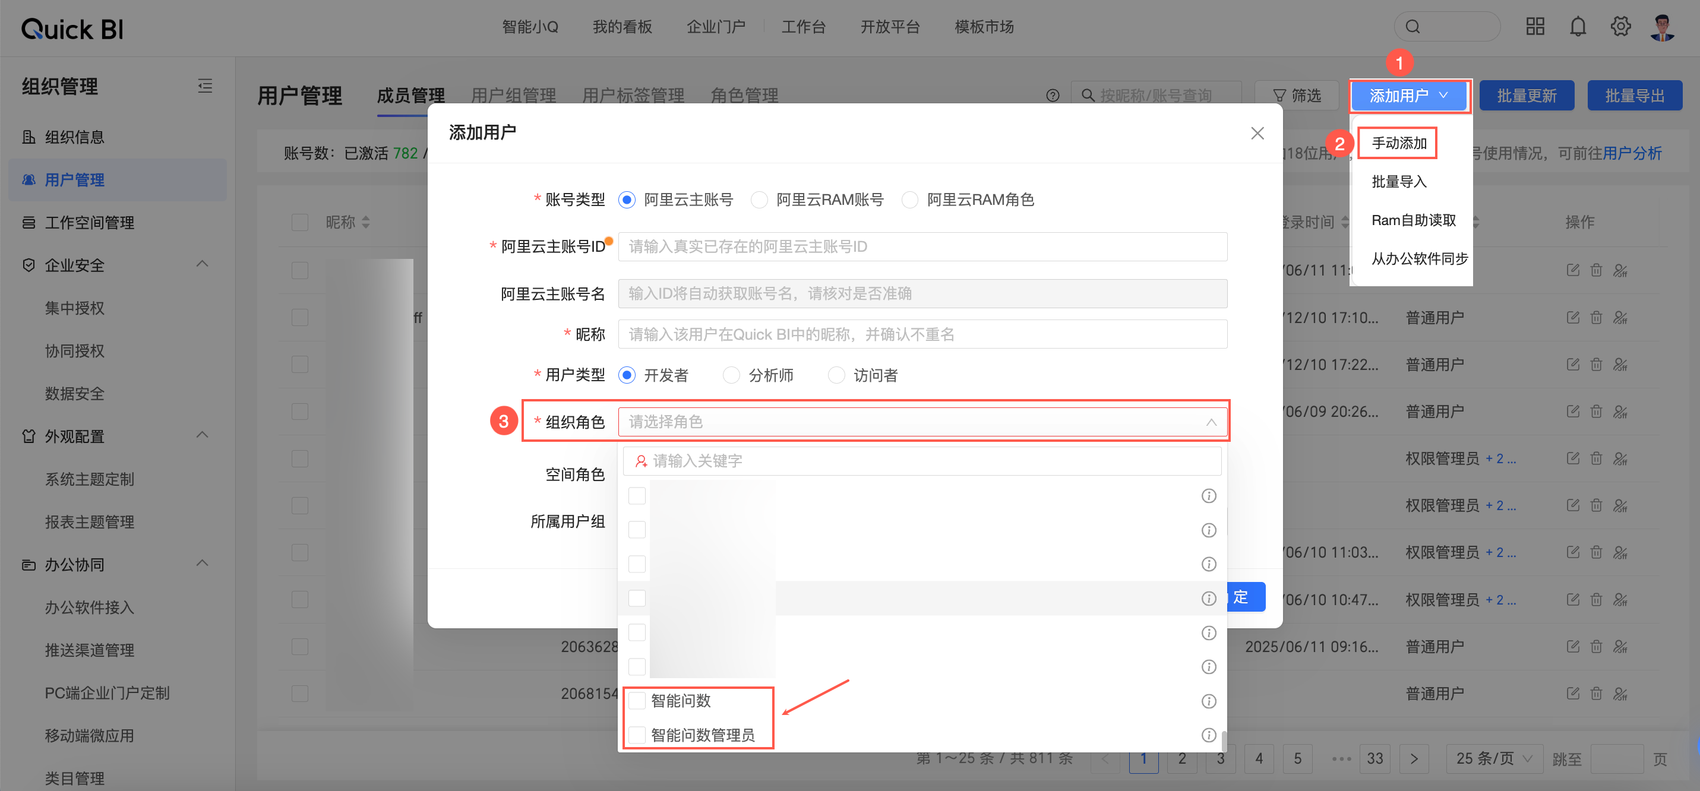The height and width of the screenshot is (791, 1700).
Task: Go to page 33
Action: pos(1374,759)
